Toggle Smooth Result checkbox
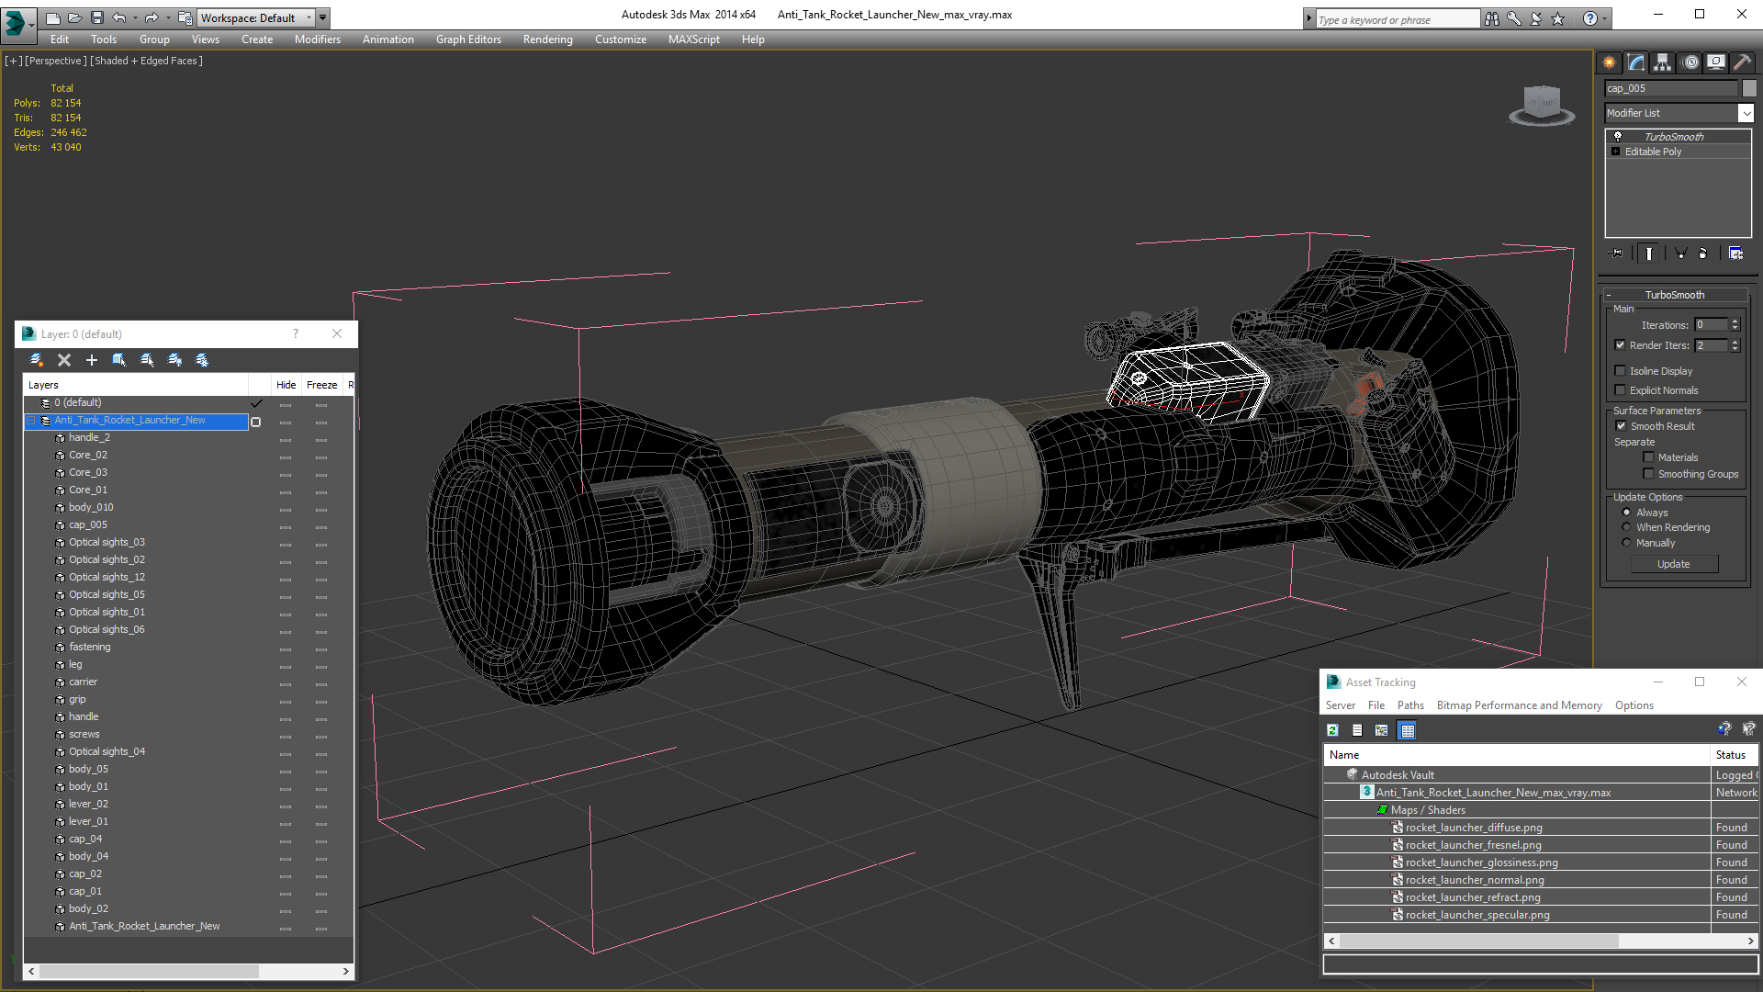1763x992 pixels. coord(1621,426)
